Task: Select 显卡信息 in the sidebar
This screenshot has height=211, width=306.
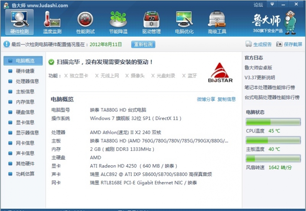Action: pos(25,122)
